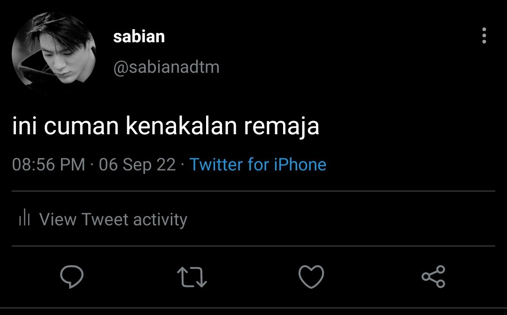
Task: Like the tweet with the heart icon
Action: pyautogui.click(x=311, y=277)
